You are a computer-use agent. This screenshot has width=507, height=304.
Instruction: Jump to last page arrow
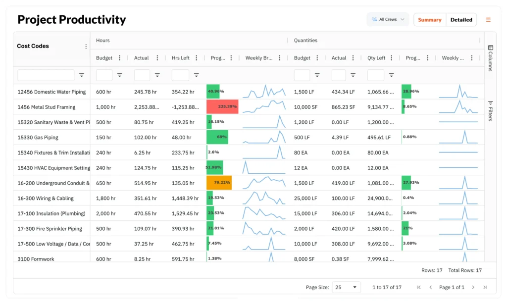(x=485, y=287)
